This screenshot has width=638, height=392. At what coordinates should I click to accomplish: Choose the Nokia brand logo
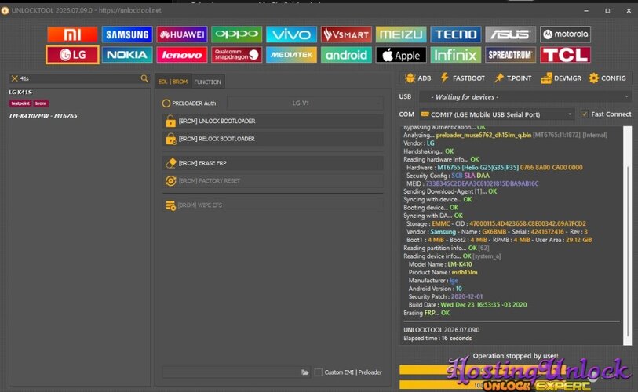[x=127, y=55]
